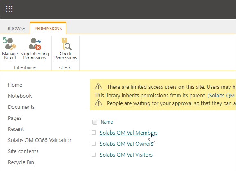
Task: Click the limited access users warning icon
Action: (98, 87)
